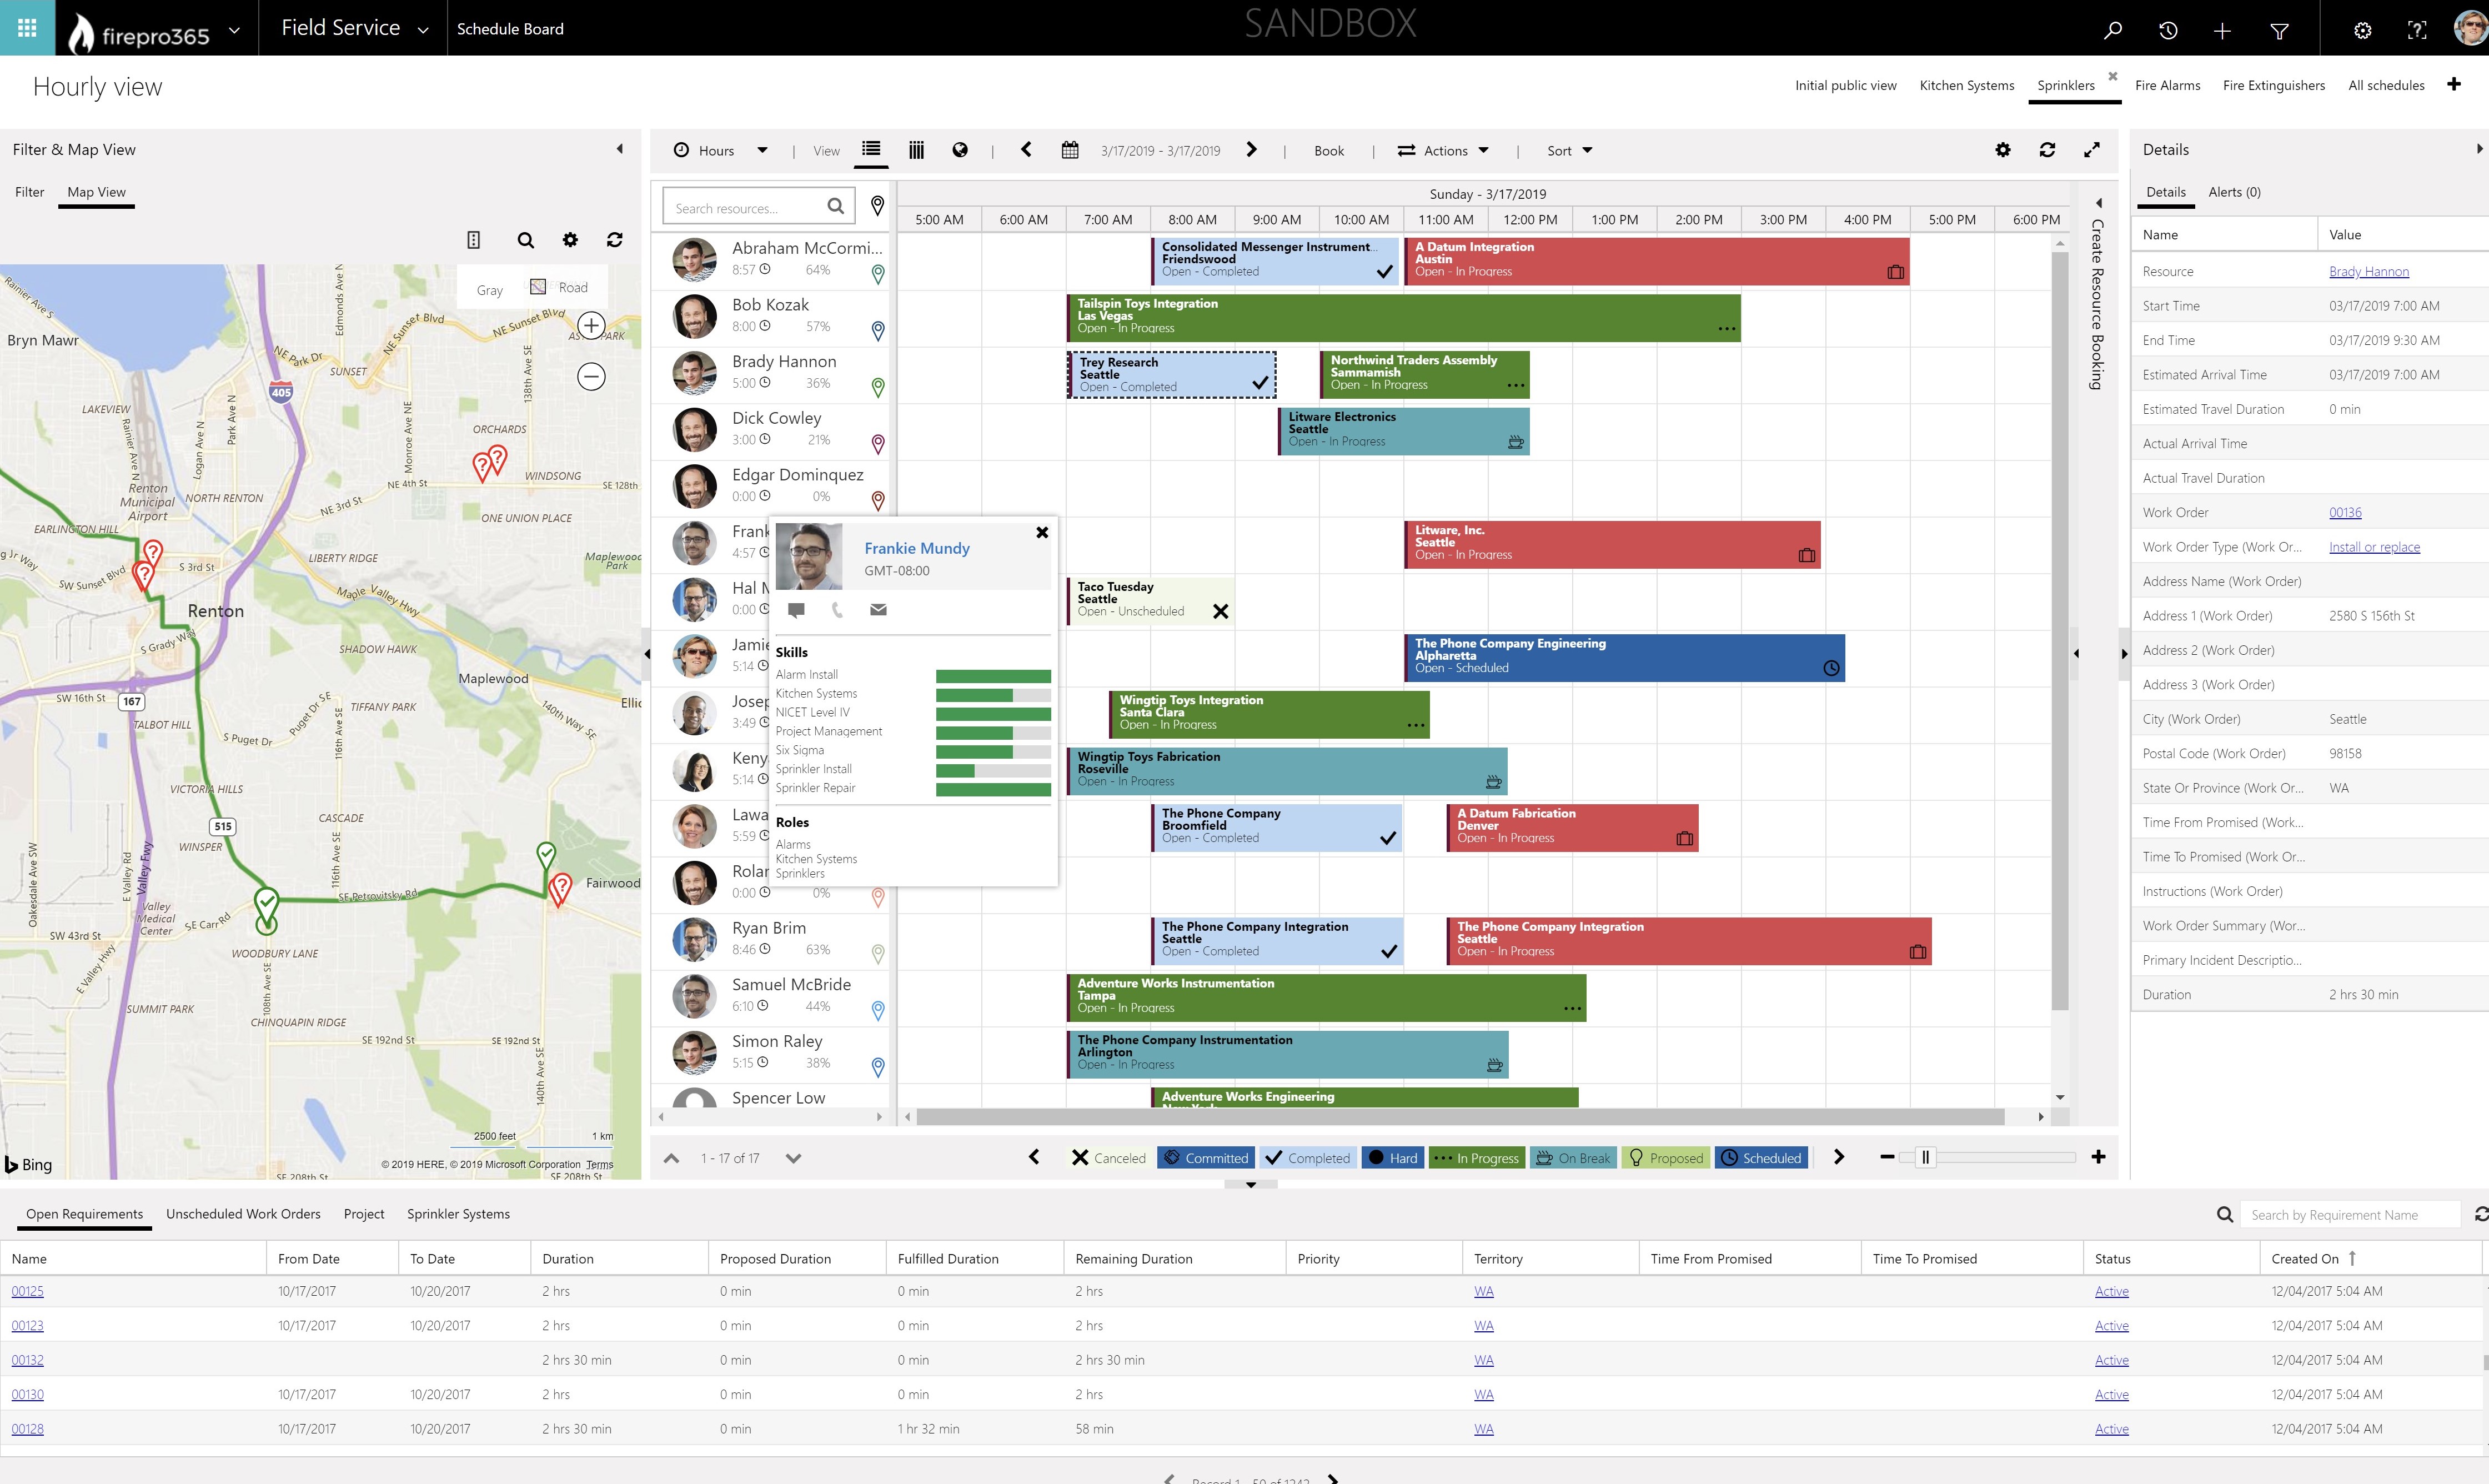
Task: Click the Book button
Action: [x=1328, y=150]
